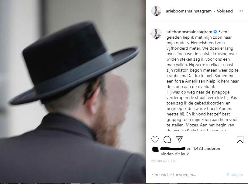Open arieboomsmainstagram username in the header

click(188, 11)
